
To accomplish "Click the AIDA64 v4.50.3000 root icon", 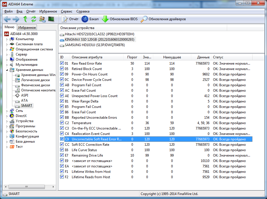I will [7, 34].
